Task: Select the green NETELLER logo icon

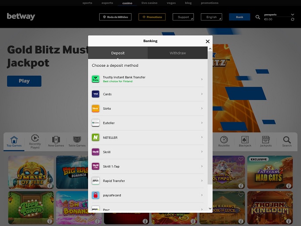Action: click(96, 138)
